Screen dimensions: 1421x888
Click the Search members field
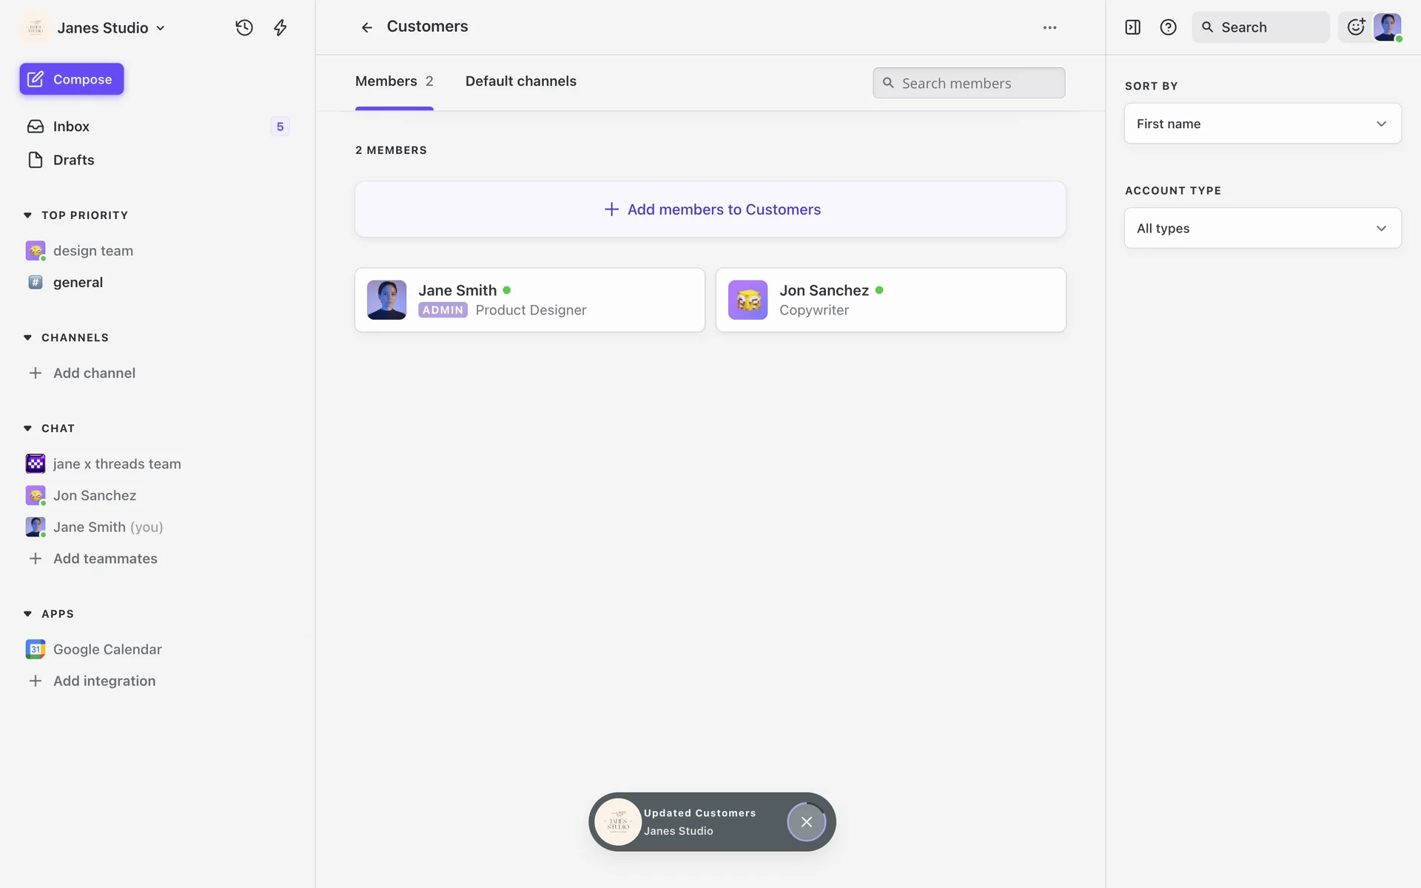pyautogui.click(x=970, y=83)
